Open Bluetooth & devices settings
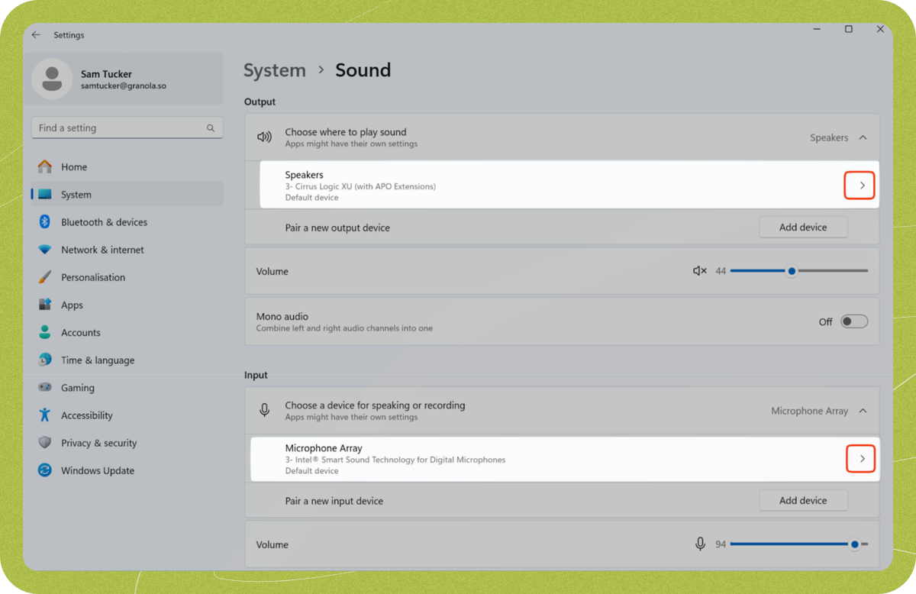916x594 pixels. point(127,222)
